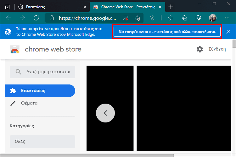
Task: Click the address bar URL
Action: point(87,18)
